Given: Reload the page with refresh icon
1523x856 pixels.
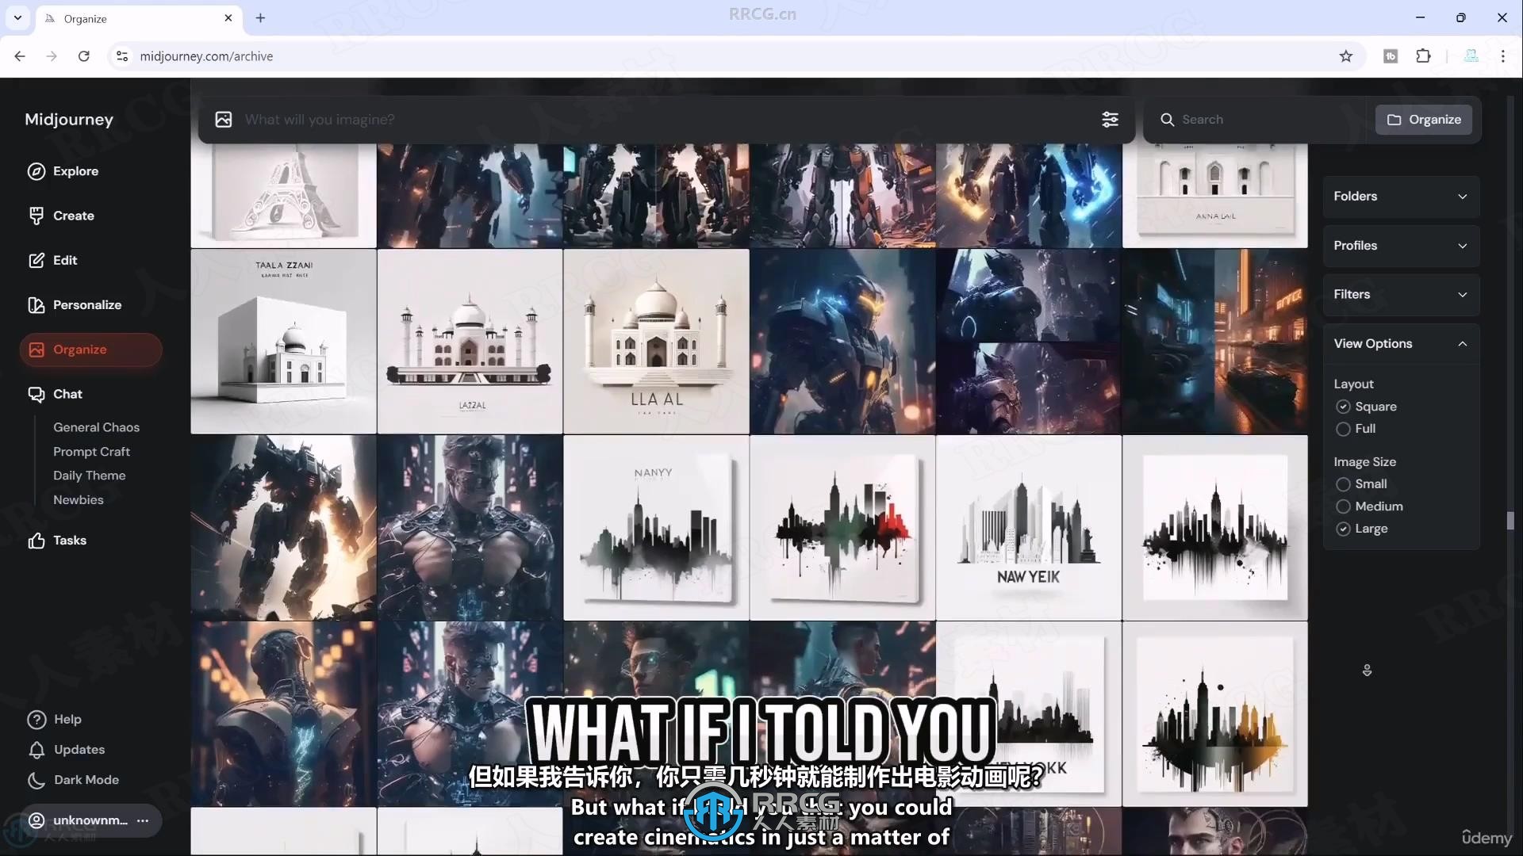Looking at the screenshot, I should pyautogui.click(x=83, y=56).
